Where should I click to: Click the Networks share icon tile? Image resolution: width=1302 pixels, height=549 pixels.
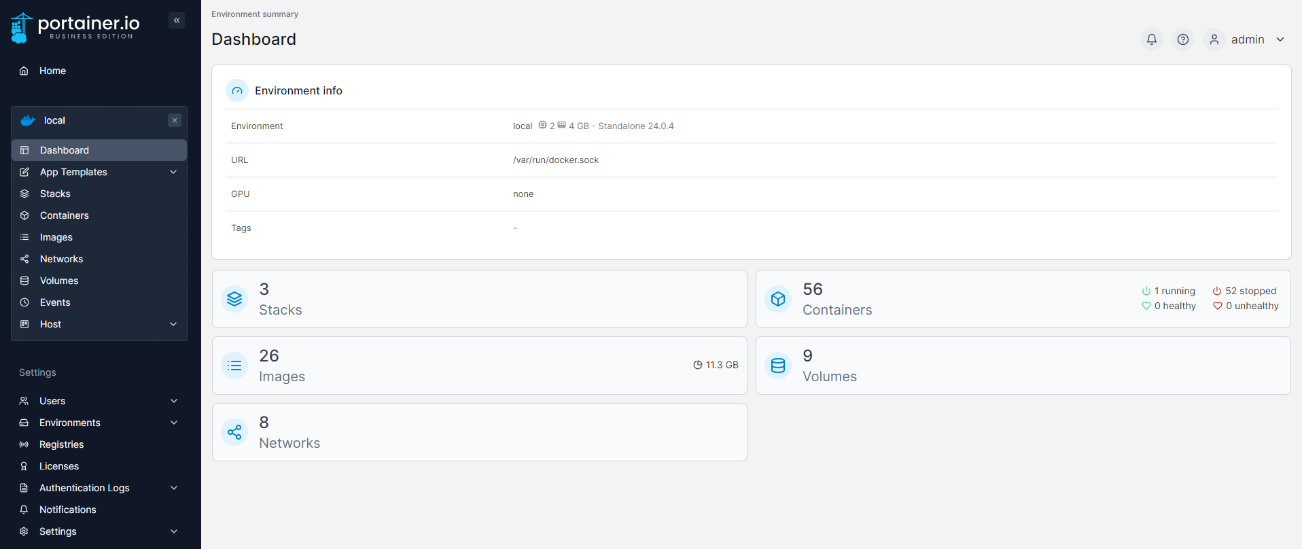point(234,432)
